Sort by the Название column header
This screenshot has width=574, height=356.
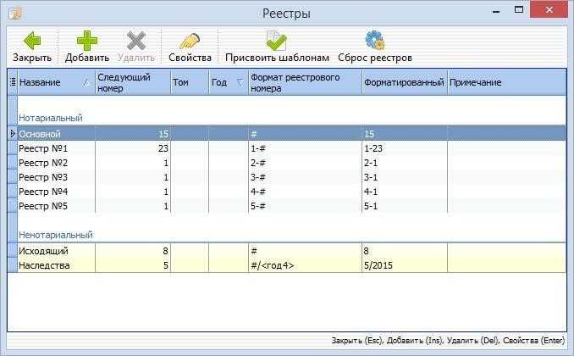[57, 82]
